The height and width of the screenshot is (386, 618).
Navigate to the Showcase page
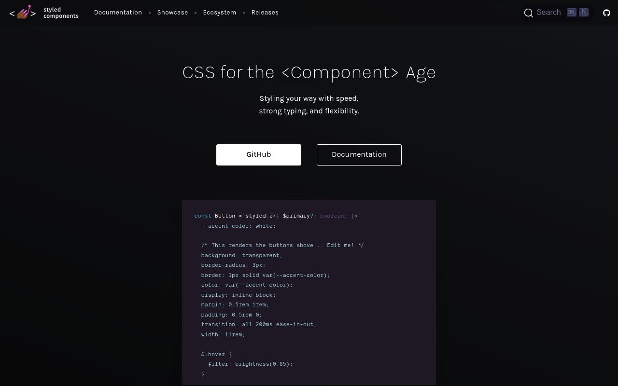172,13
